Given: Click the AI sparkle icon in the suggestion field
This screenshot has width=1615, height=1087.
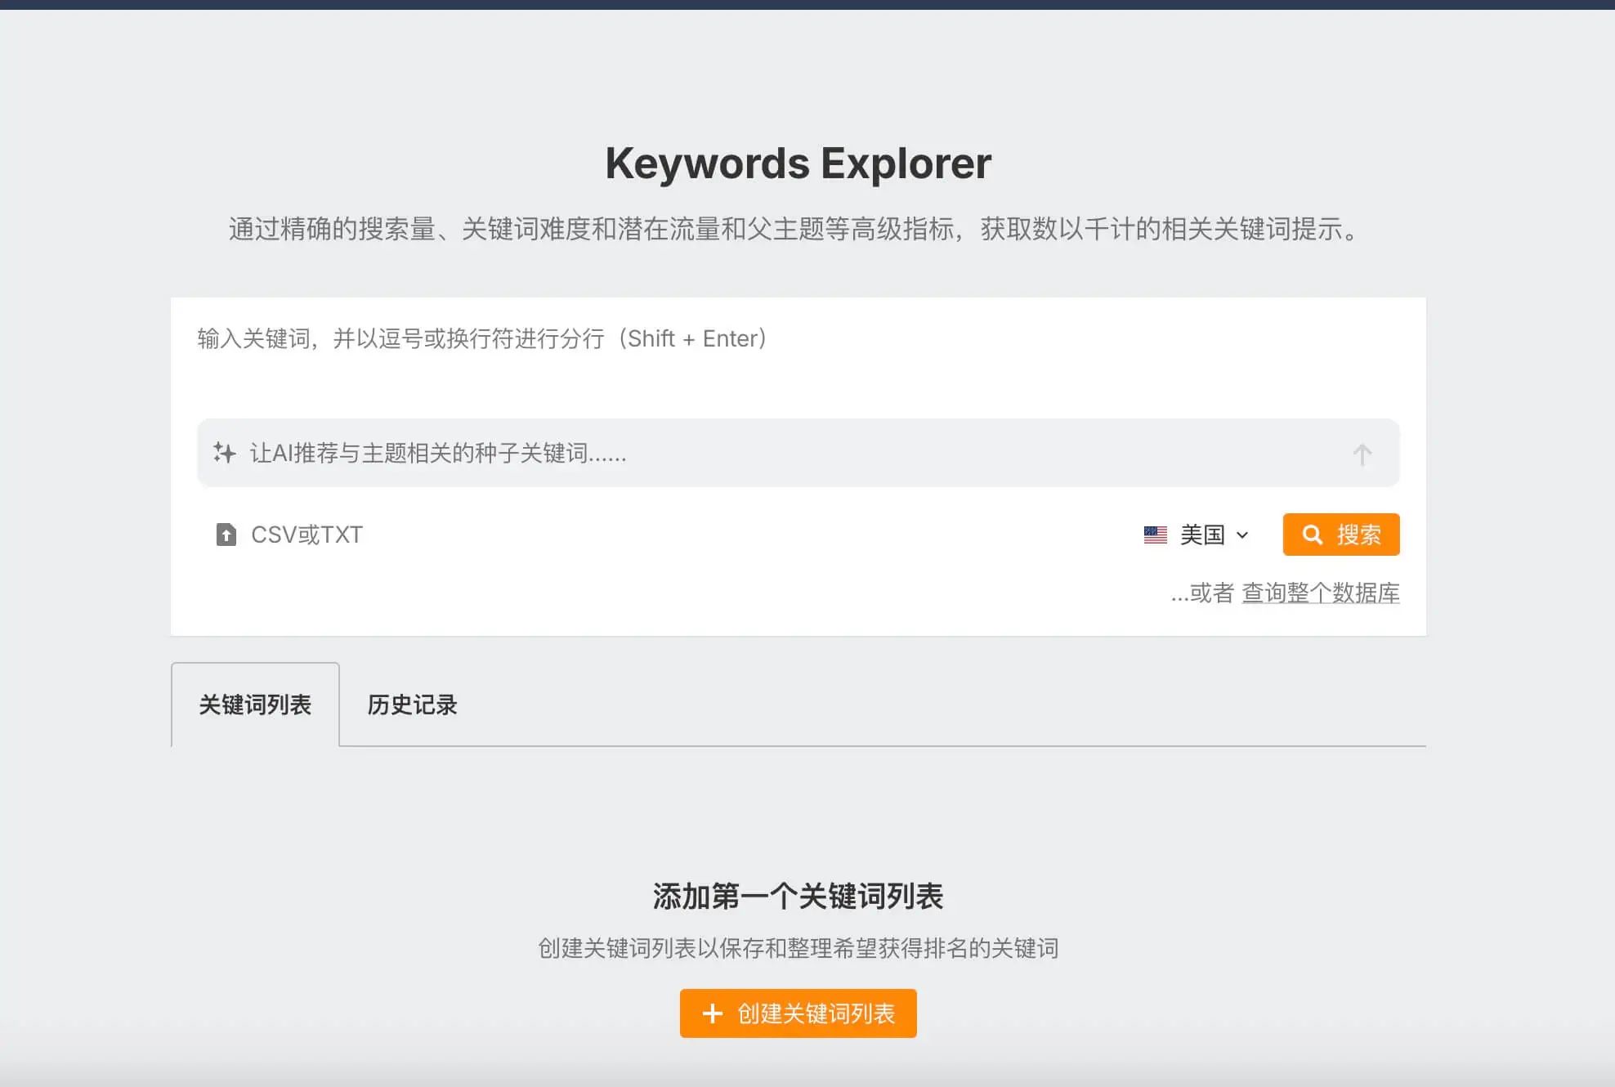Looking at the screenshot, I should 225,453.
